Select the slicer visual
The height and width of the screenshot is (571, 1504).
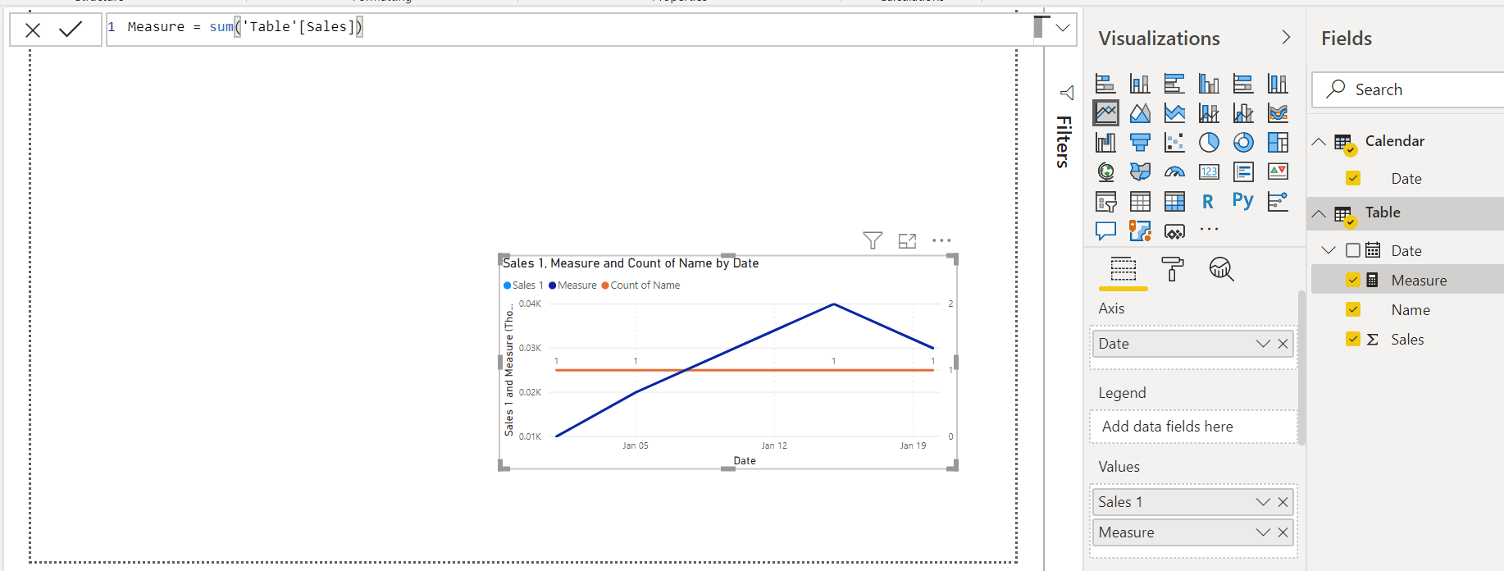pyautogui.click(x=1105, y=202)
